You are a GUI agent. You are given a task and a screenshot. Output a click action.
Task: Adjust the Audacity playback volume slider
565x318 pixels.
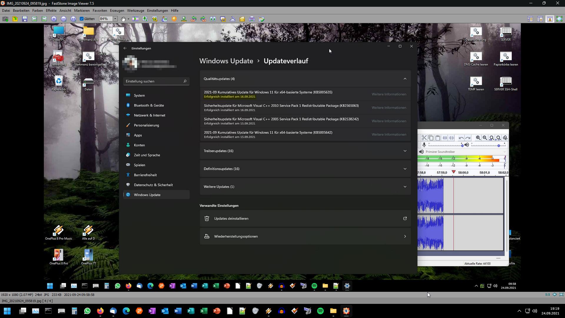pyautogui.click(x=488, y=145)
